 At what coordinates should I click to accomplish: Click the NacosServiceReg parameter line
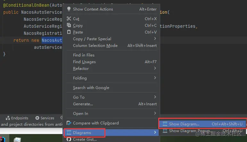[43, 19]
